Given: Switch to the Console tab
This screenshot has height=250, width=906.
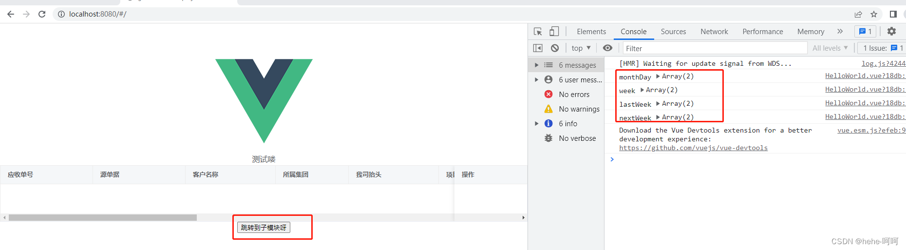Looking at the screenshot, I should coord(633,31).
